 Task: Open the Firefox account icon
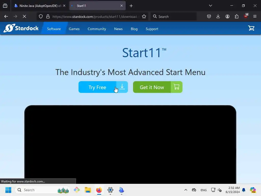tap(227, 16)
